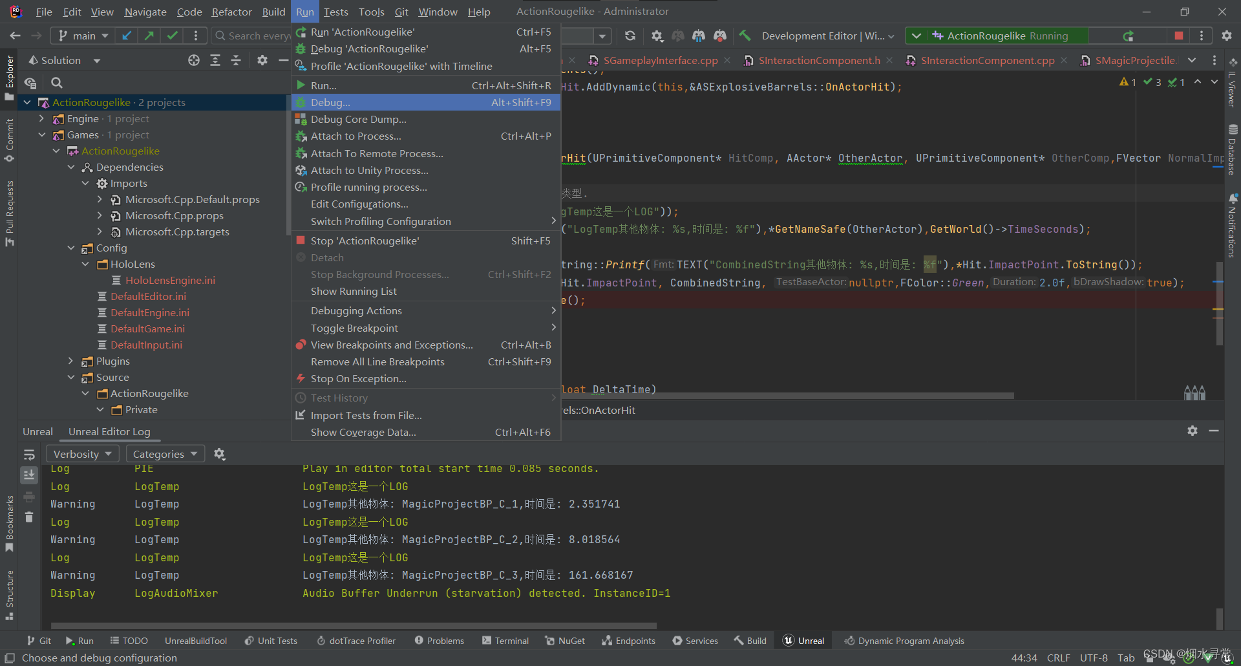This screenshot has width=1241, height=666.
Task: Switch to the Unreal tab
Action: (x=37, y=431)
